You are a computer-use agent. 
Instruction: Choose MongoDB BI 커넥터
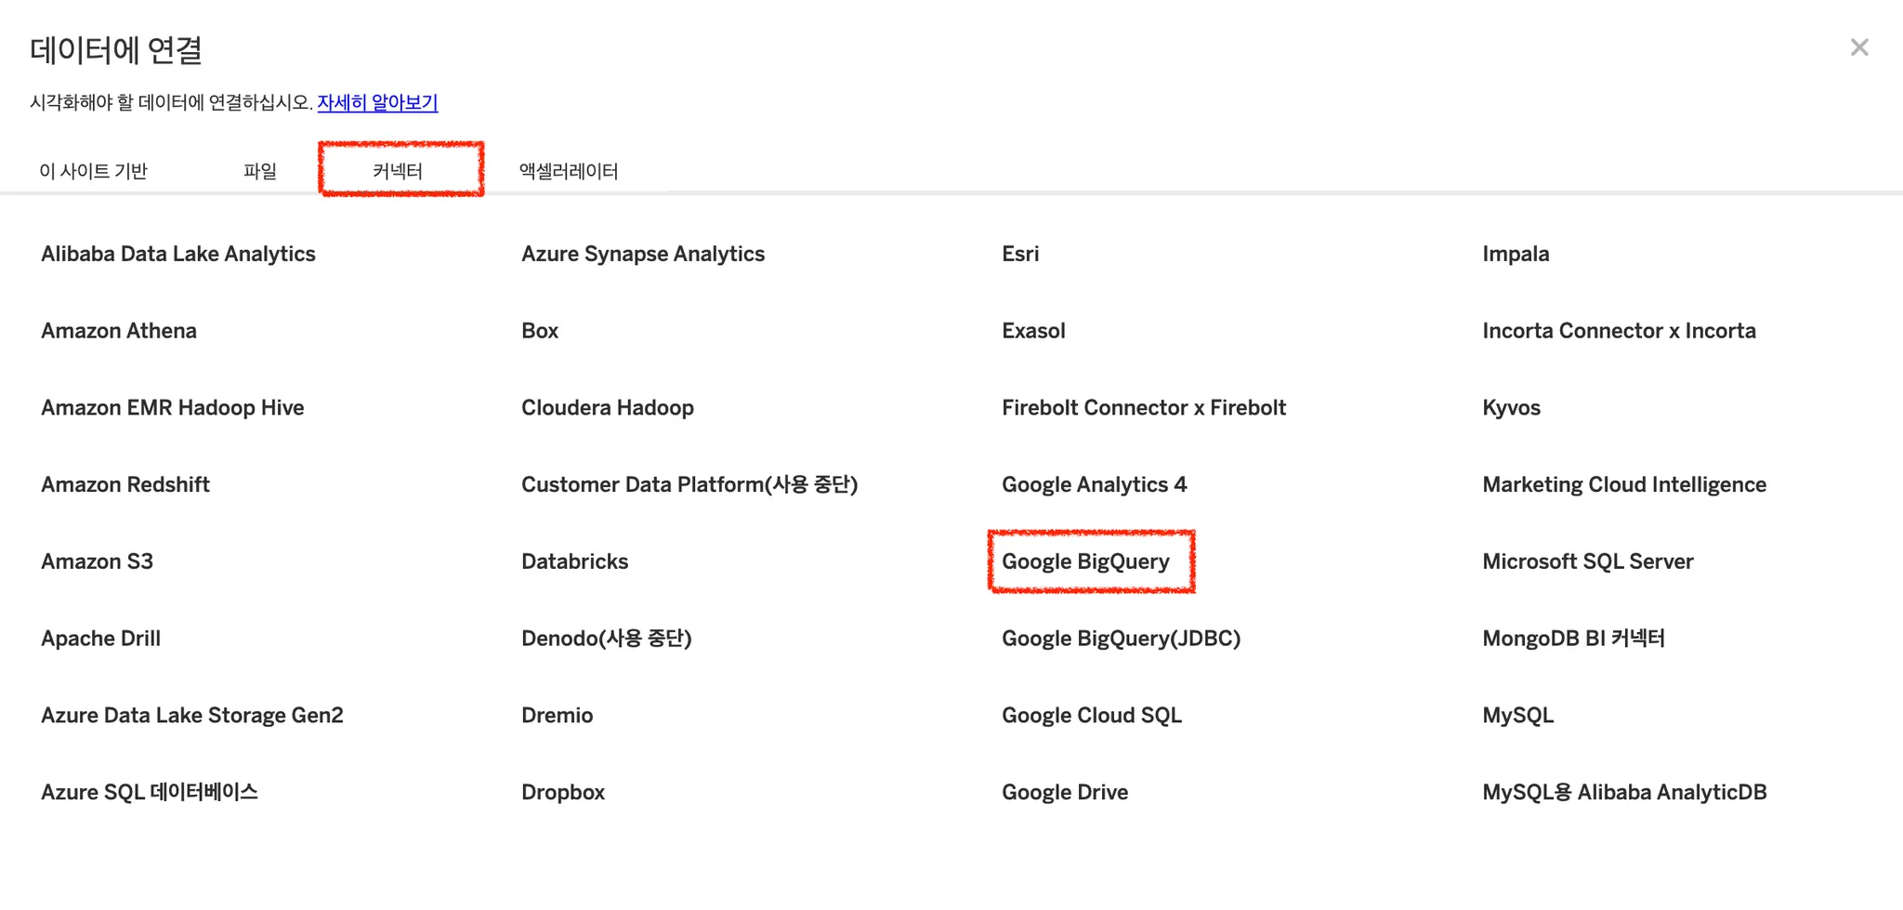tap(1573, 639)
